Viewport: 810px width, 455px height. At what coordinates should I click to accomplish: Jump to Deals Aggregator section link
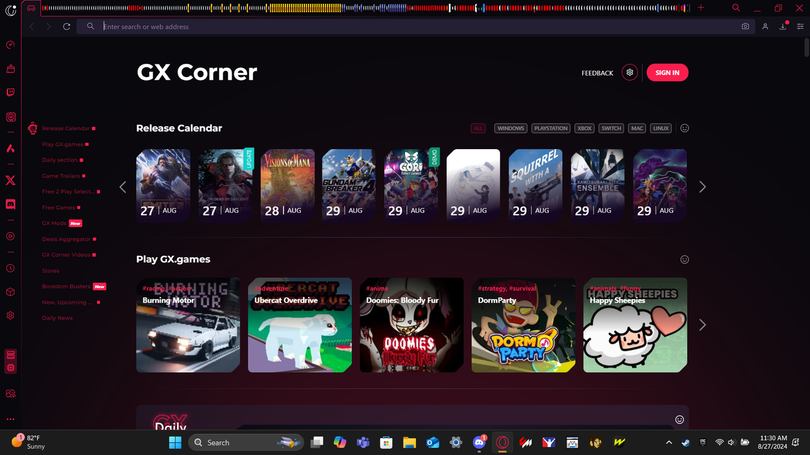pos(66,239)
